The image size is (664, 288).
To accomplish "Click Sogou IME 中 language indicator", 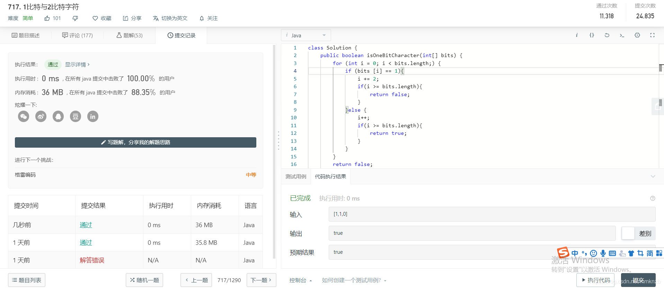I will point(575,253).
